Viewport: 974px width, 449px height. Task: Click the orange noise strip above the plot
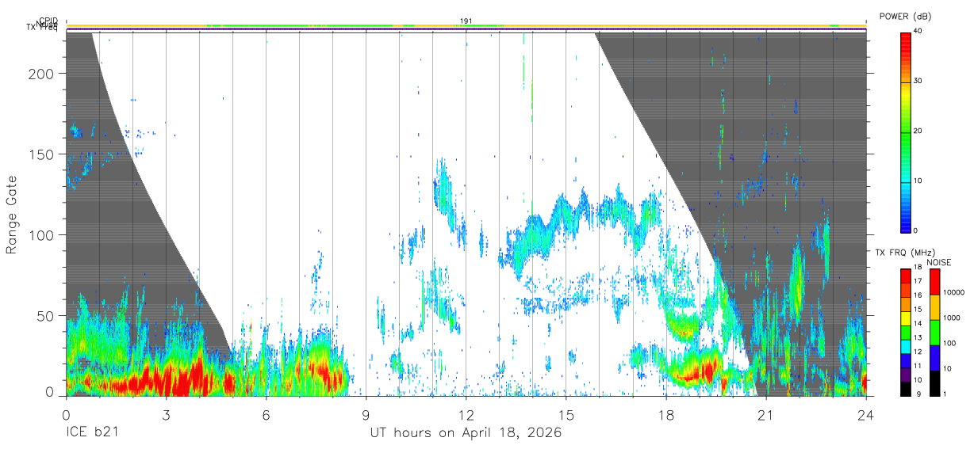(466, 25)
